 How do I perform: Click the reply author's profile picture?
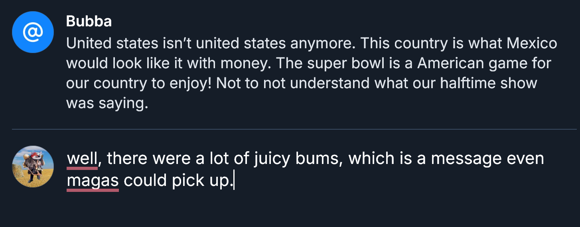click(33, 166)
